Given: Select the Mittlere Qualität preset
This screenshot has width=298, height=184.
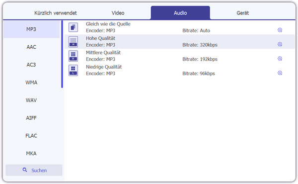Looking at the screenshot, I should (x=180, y=56).
